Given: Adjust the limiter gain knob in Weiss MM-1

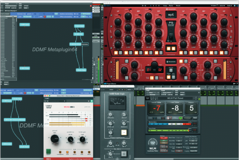Looking at the screenshot, I should click(82, 139).
